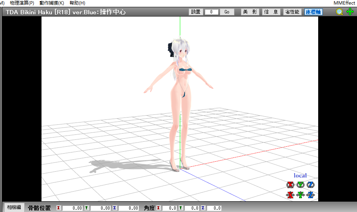Viewport: 357px width, 212px height.
Task: Open the 帮助(H) menu
Action: click(x=77, y=3)
